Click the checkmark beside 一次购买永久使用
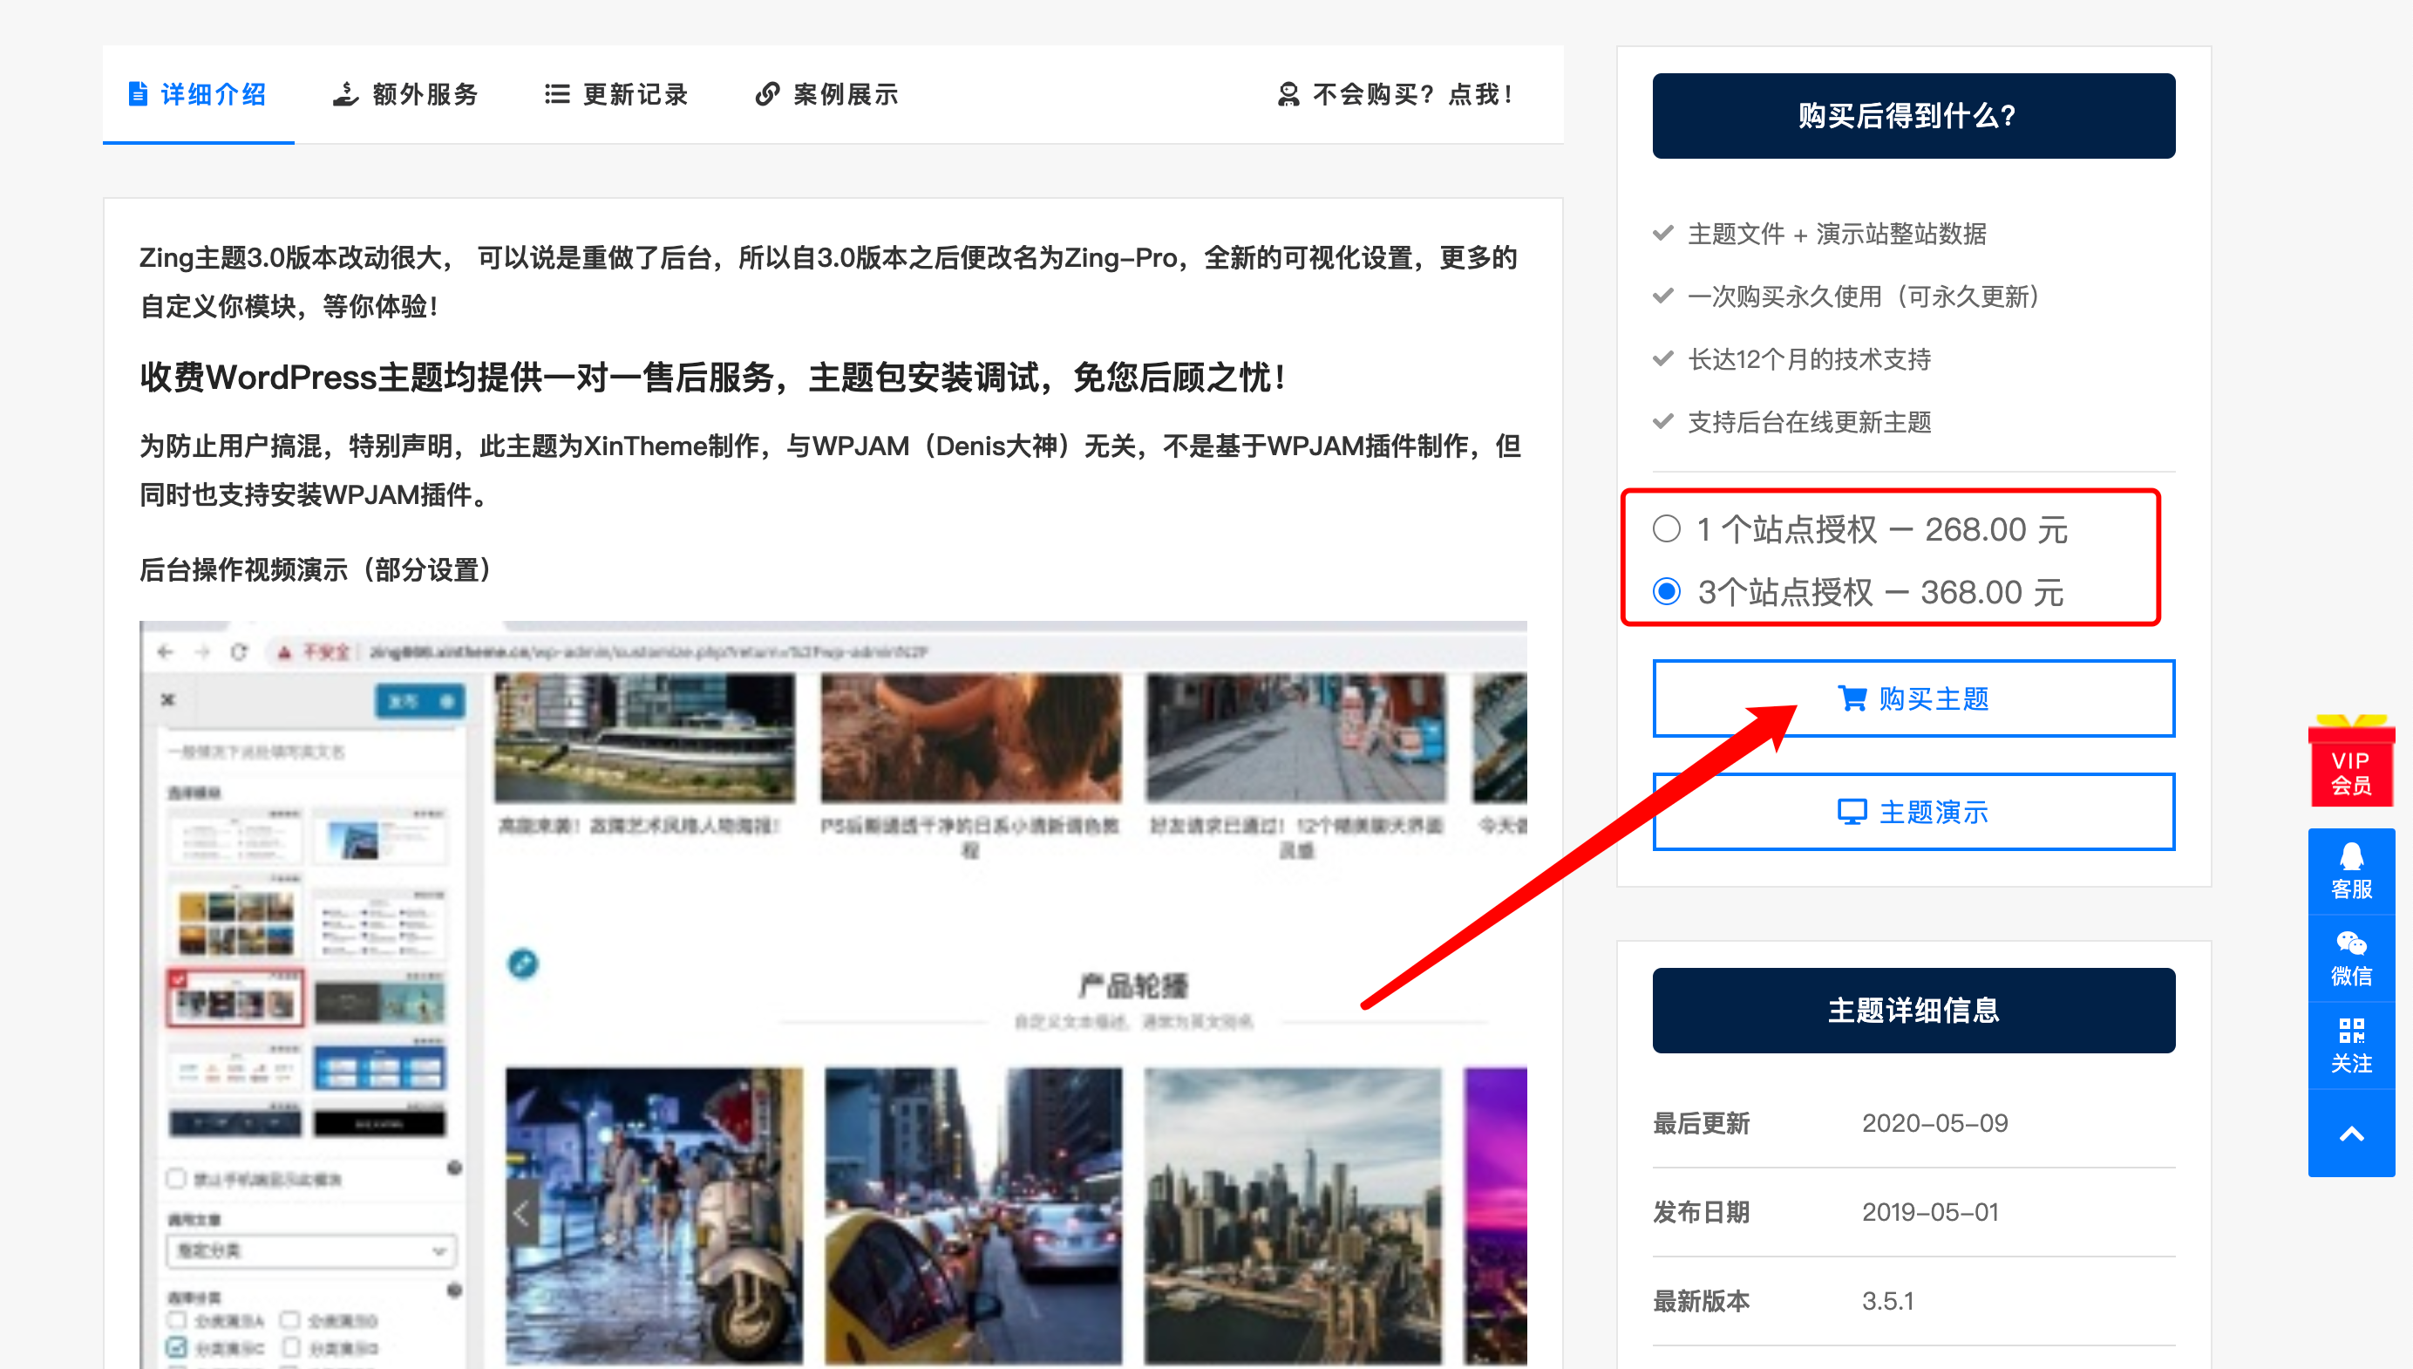This screenshot has height=1369, width=2413. click(x=1663, y=296)
